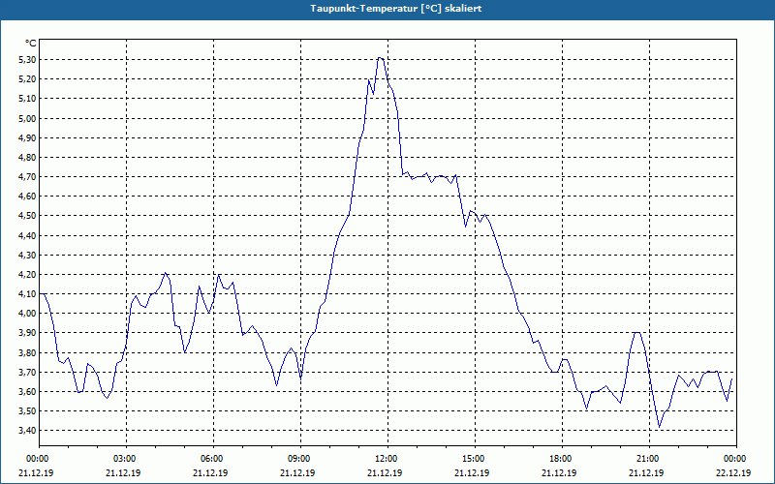Click the 22.12.19 date label
The height and width of the screenshot is (484, 775).
click(x=733, y=472)
